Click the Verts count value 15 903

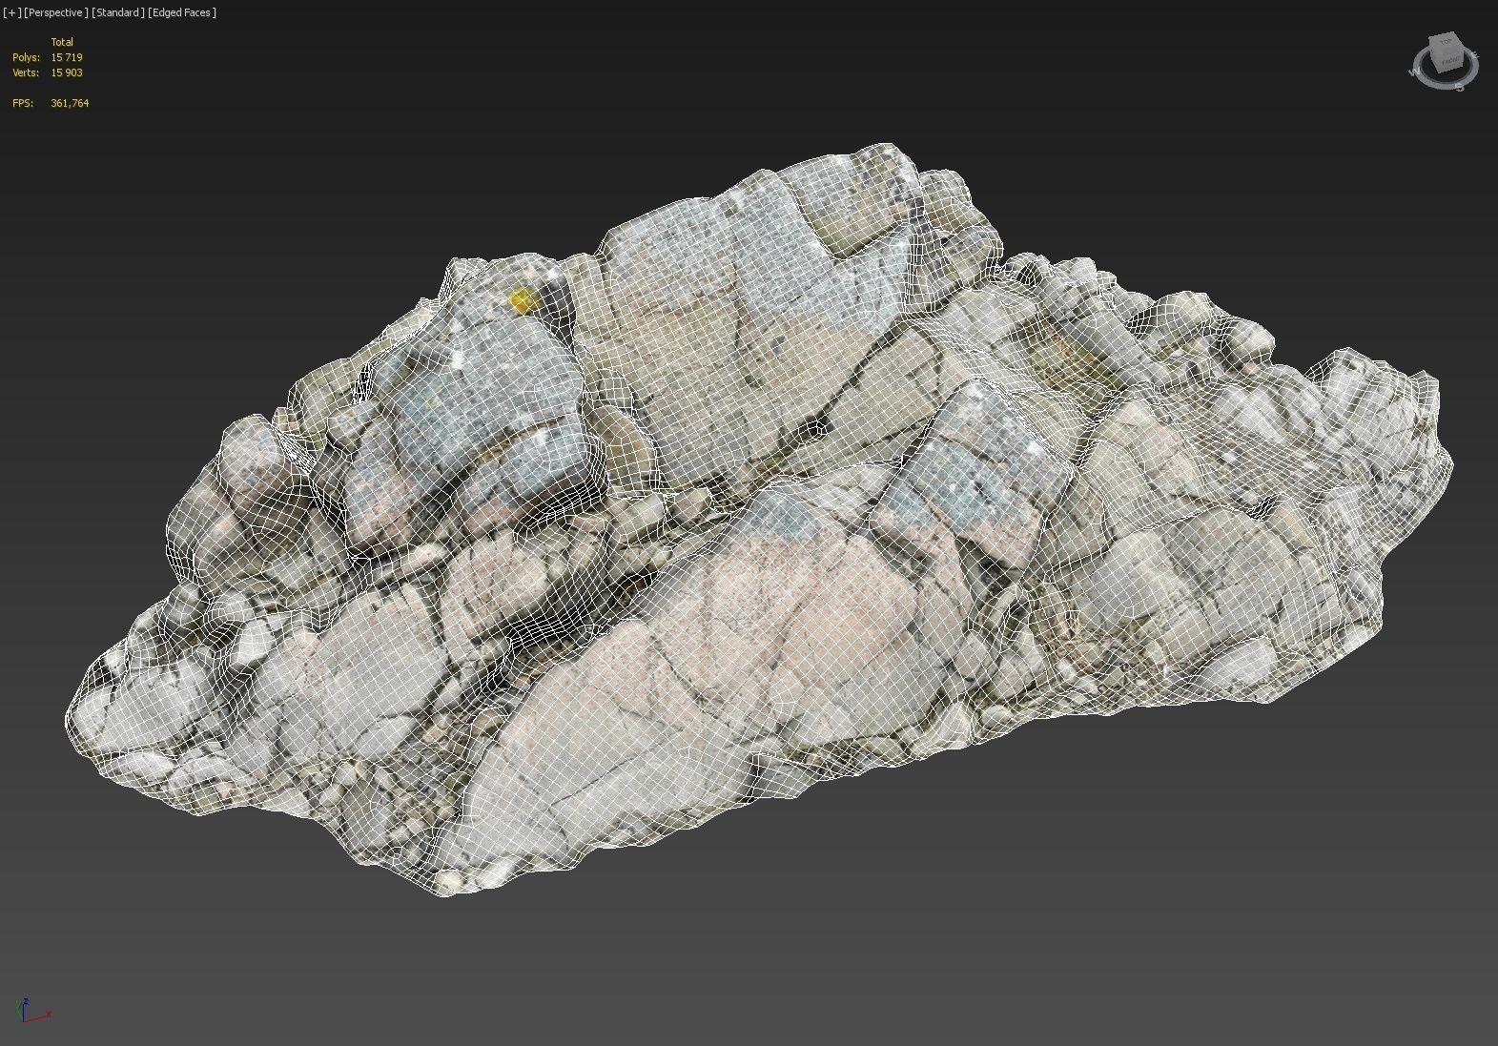tap(67, 72)
